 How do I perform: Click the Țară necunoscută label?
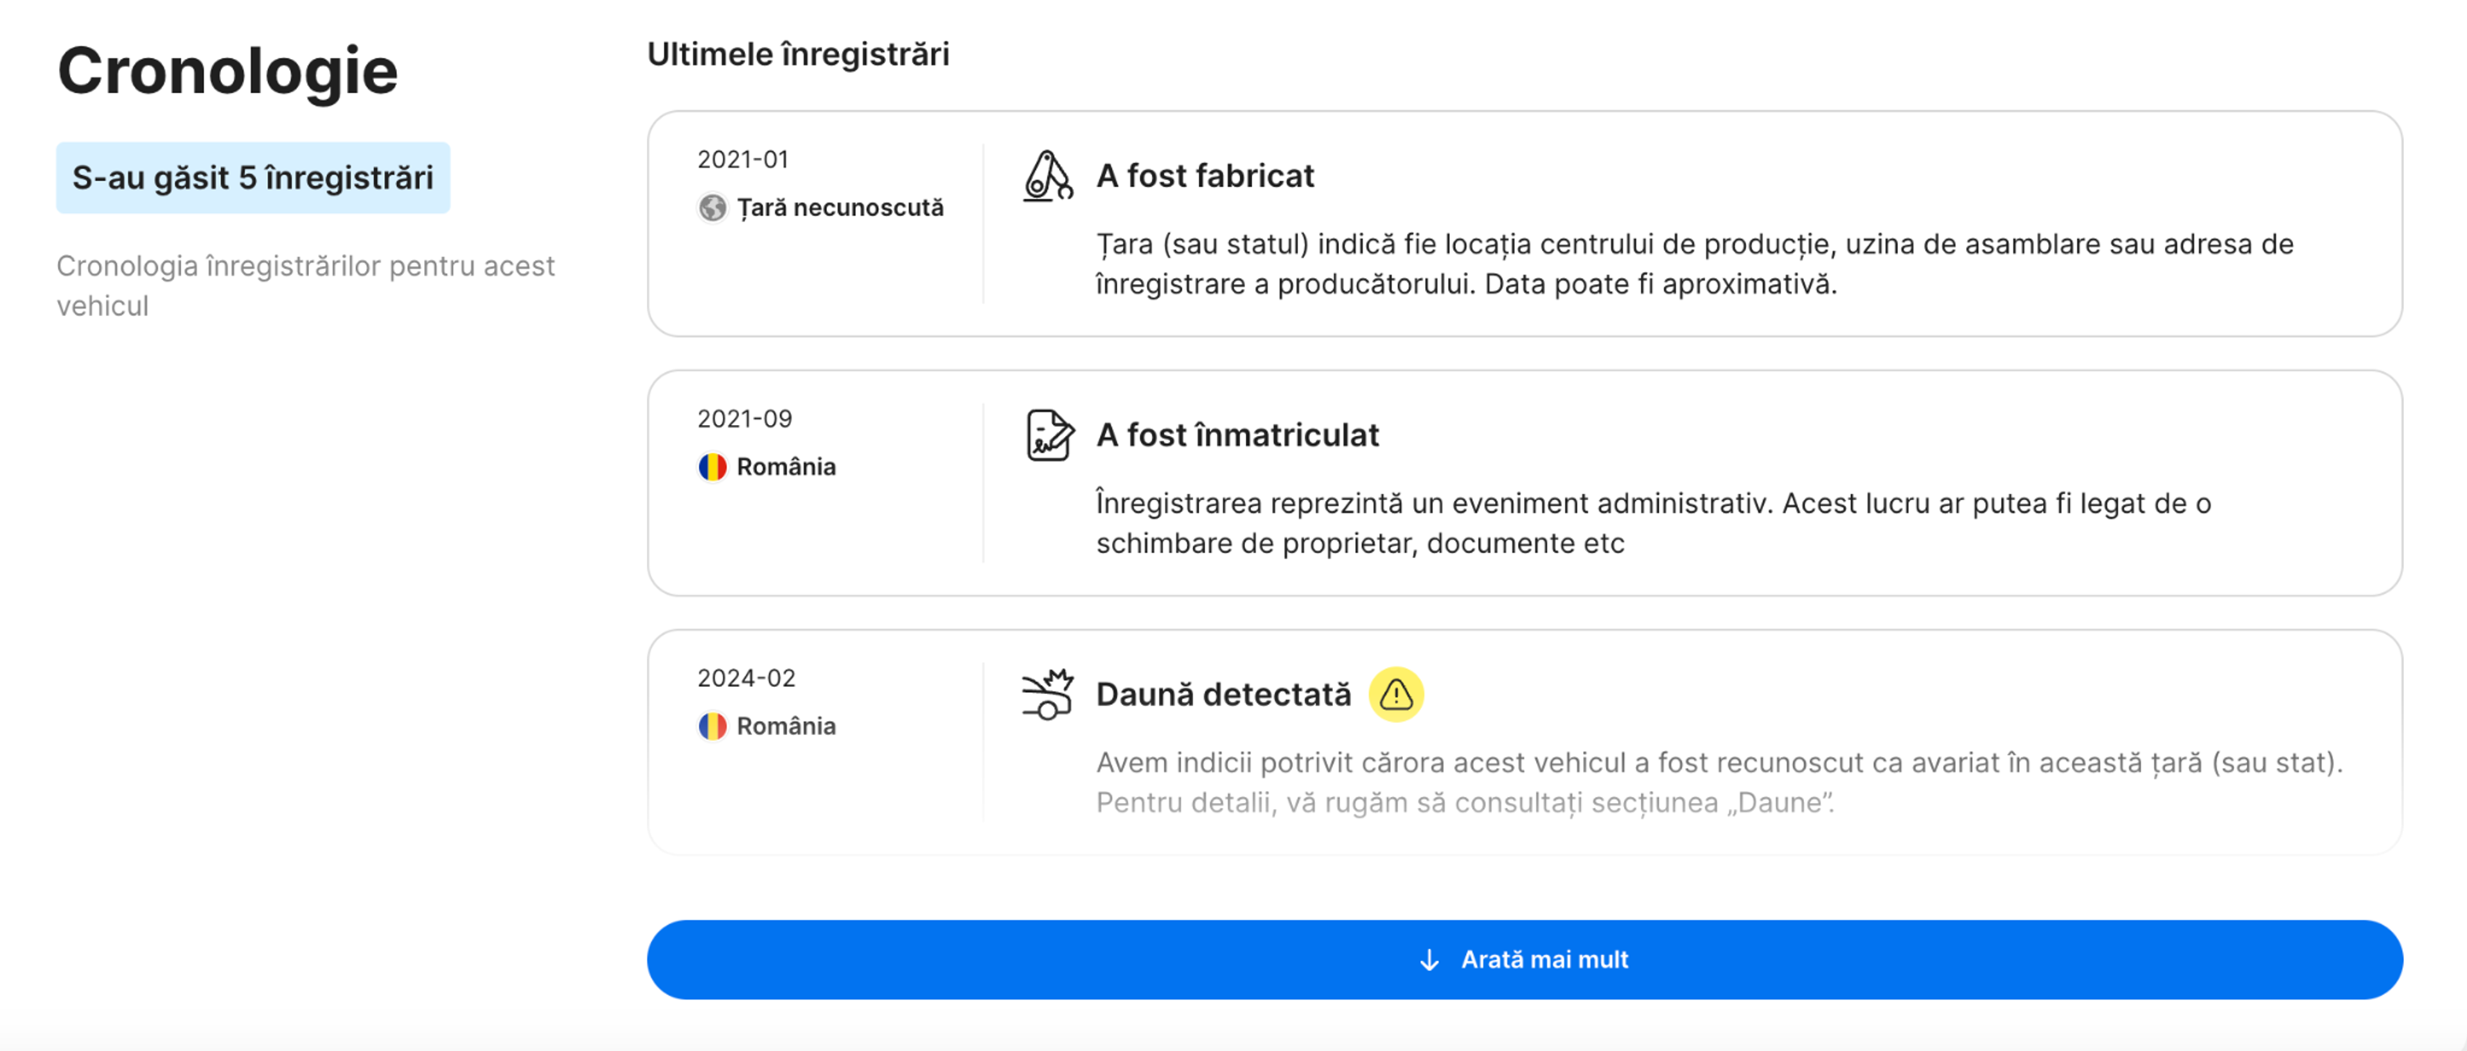pyautogui.click(x=840, y=208)
